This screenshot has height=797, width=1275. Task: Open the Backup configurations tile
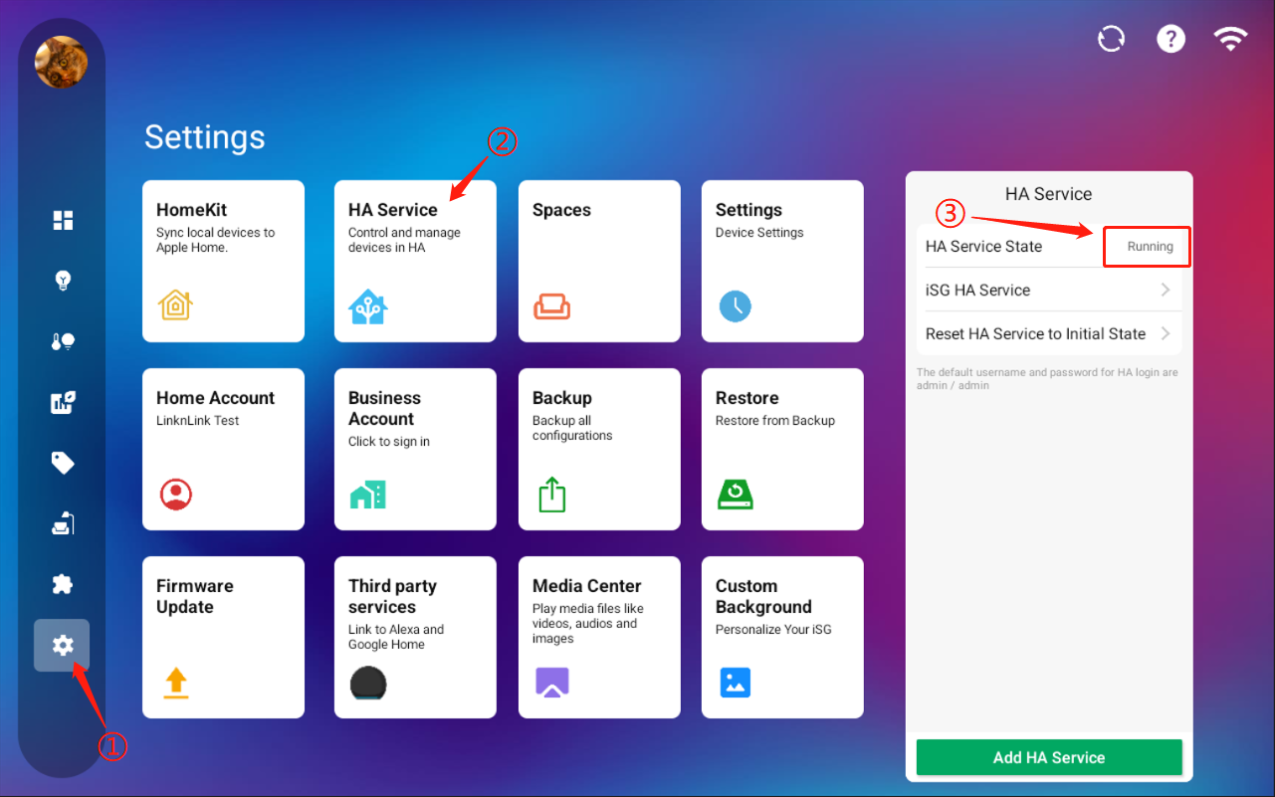click(599, 449)
